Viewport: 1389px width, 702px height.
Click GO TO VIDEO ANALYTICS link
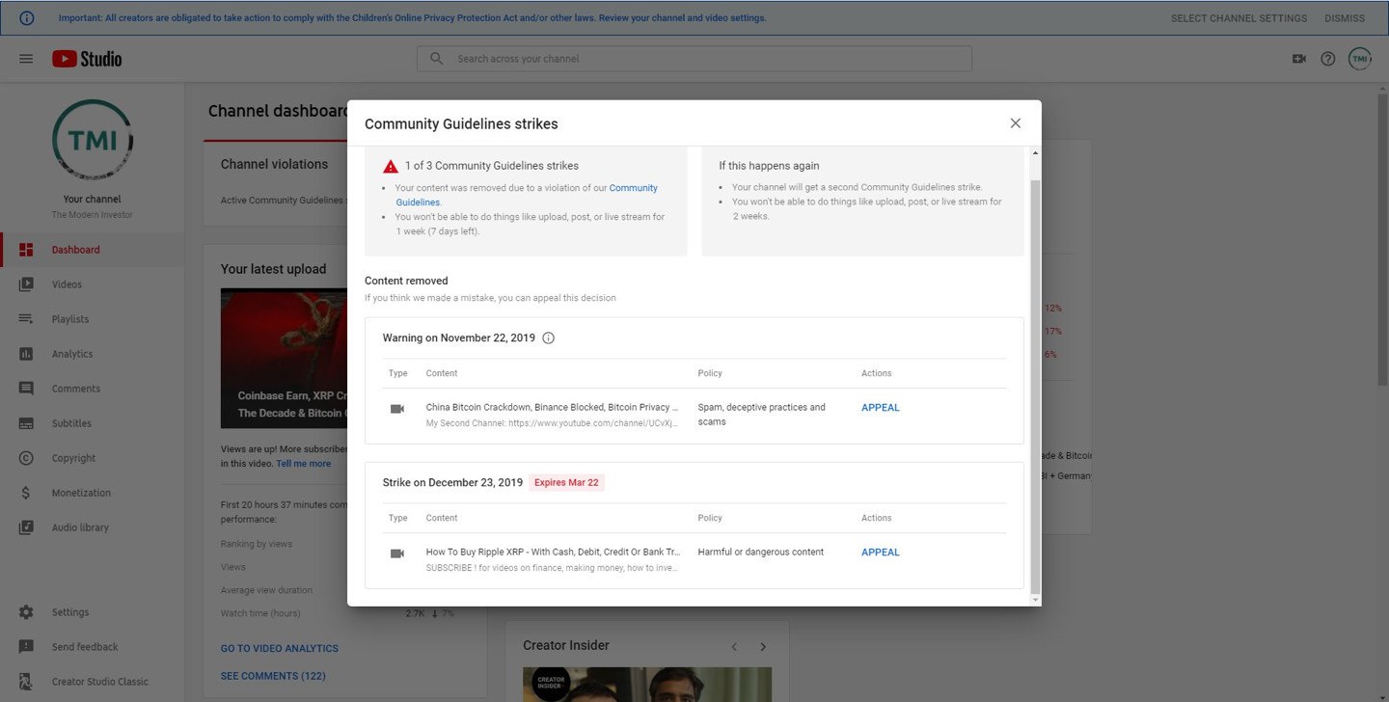pyautogui.click(x=280, y=649)
